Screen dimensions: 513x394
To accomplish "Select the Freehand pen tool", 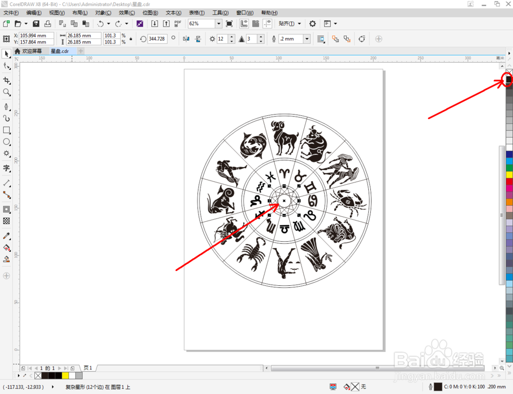I will [6, 107].
